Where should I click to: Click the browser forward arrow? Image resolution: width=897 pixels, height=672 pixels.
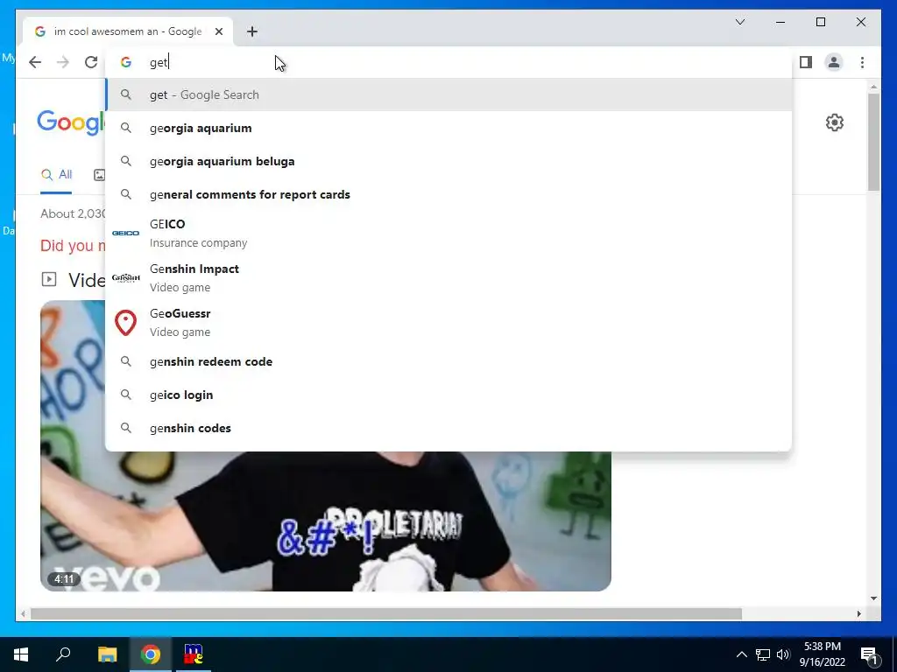click(63, 62)
